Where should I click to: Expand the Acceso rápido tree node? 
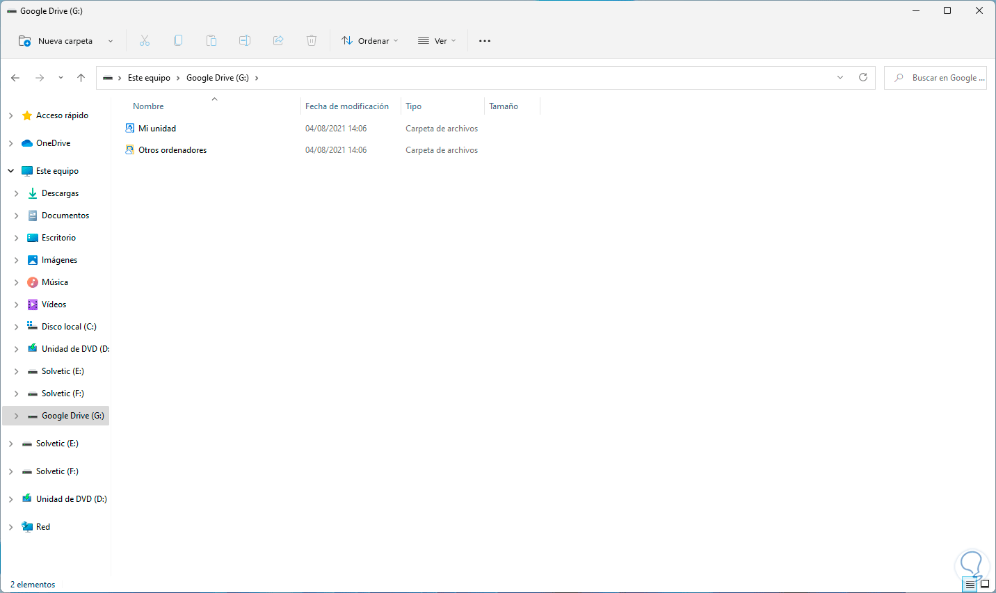(x=10, y=115)
